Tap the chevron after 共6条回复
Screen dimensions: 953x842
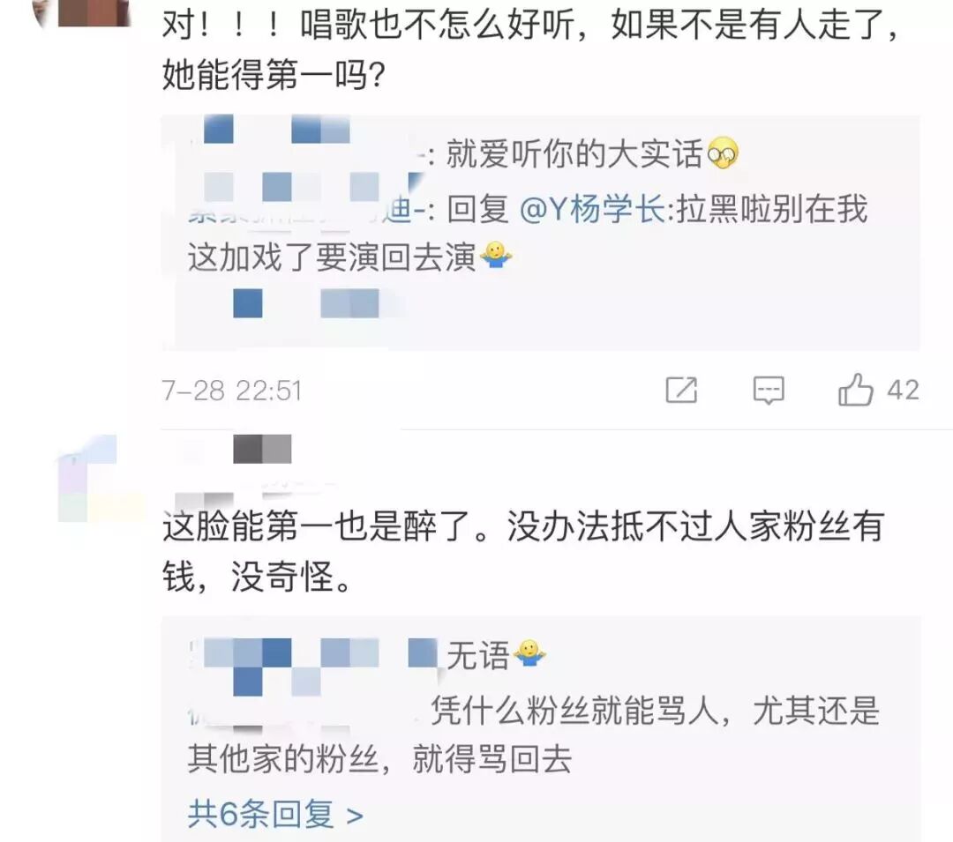pyautogui.click(x=355, y=816)
